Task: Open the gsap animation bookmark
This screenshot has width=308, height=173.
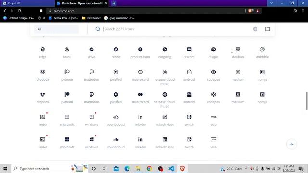Action: [x=119, y=18]
